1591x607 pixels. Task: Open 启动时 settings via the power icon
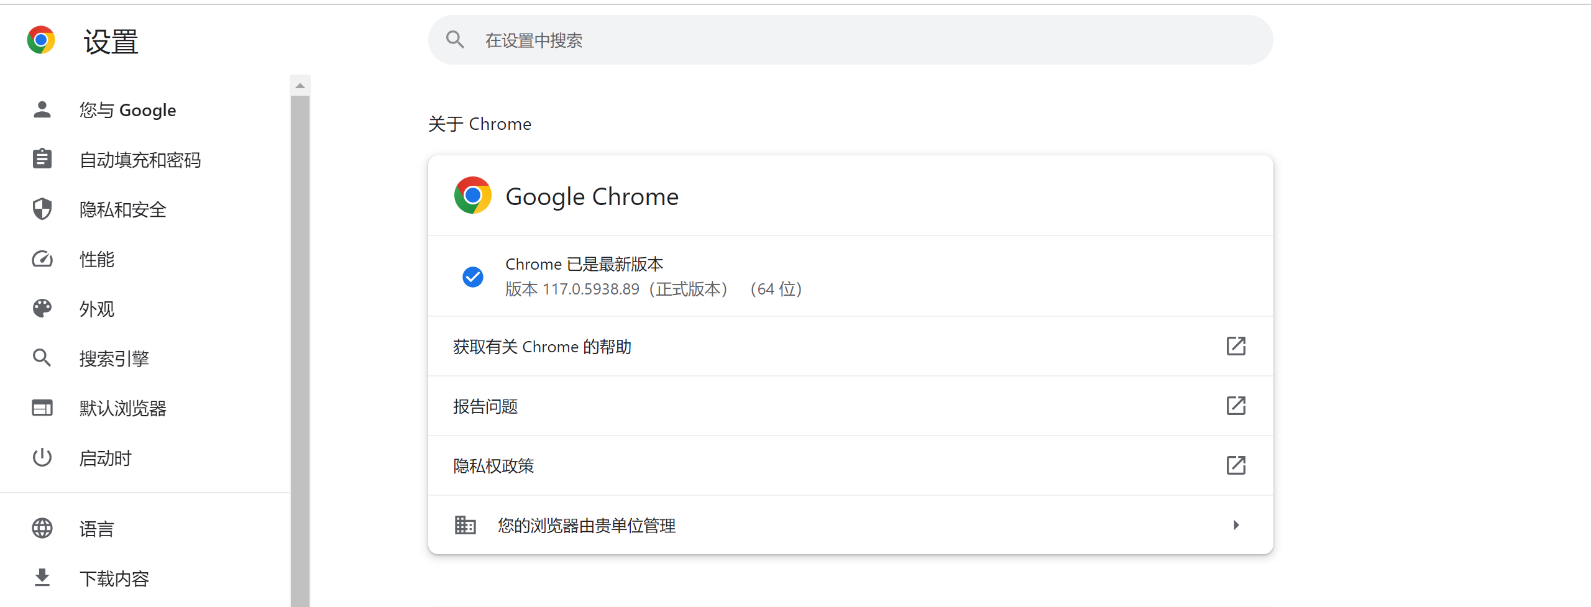(42, 457)
